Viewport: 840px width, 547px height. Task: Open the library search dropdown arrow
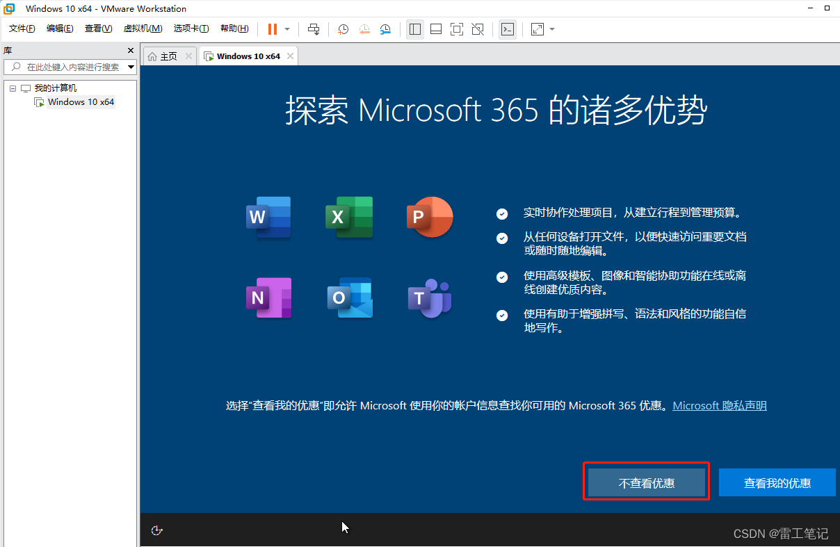click(131, 67)
